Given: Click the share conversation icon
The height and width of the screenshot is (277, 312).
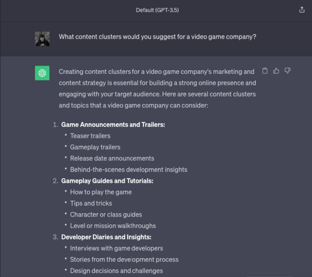Looking at the screenshot, I should pos(302,10).
